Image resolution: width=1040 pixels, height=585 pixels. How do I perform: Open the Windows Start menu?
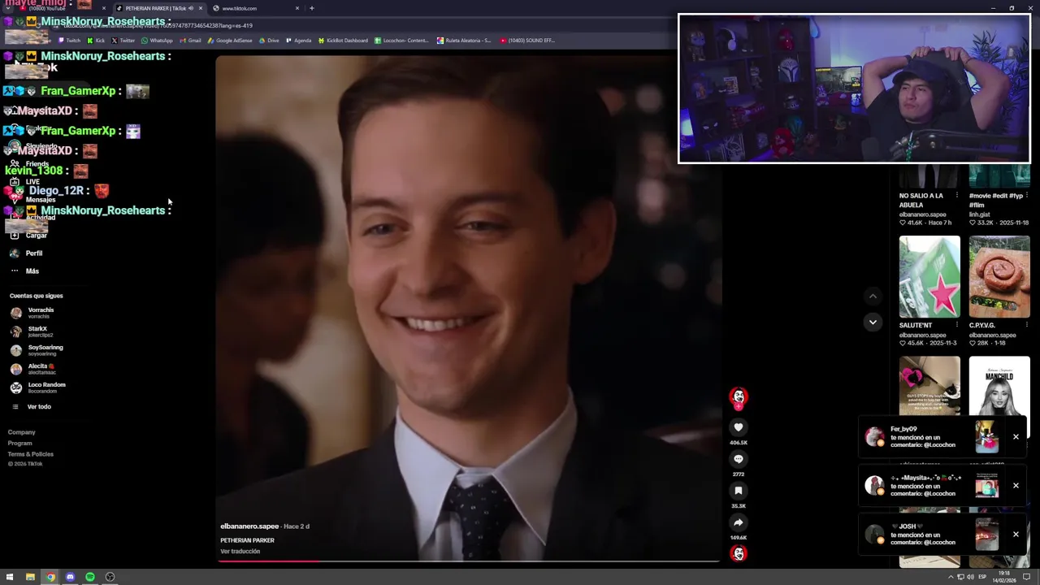[x=10, y=577]
